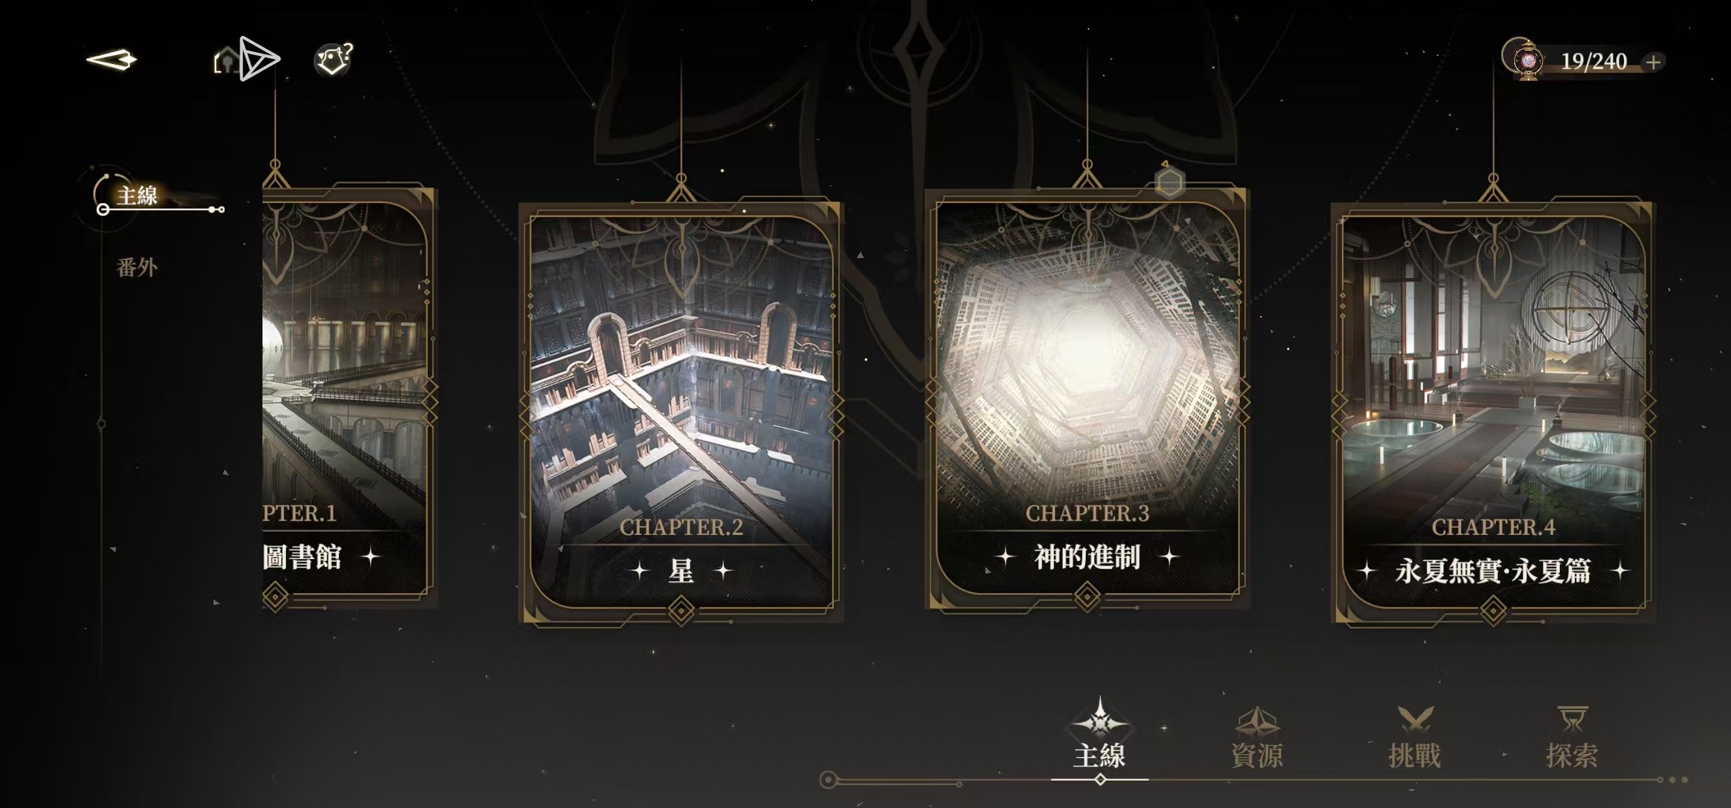Screen dimensions: 1731x808
Task: Tap the 資源 icon in bottom bar
Action: pos(1257,721)
